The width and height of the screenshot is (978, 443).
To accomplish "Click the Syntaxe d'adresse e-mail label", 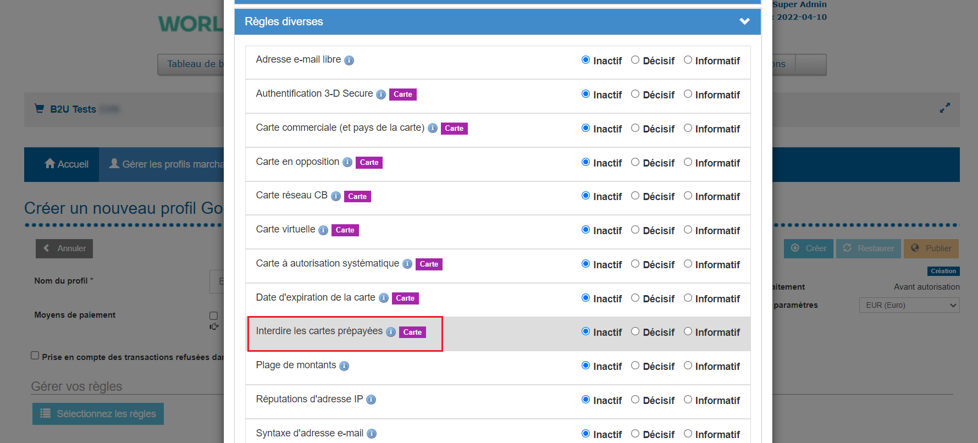I will coord(310,433).
